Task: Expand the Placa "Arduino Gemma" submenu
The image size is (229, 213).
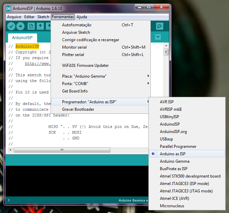Action: point(101,76)
